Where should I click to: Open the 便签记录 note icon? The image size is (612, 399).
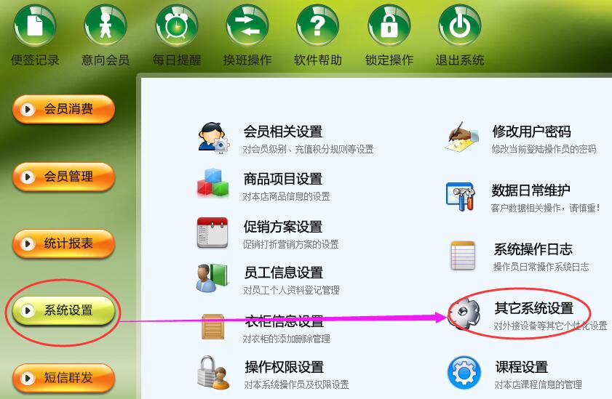click(35, 25)
